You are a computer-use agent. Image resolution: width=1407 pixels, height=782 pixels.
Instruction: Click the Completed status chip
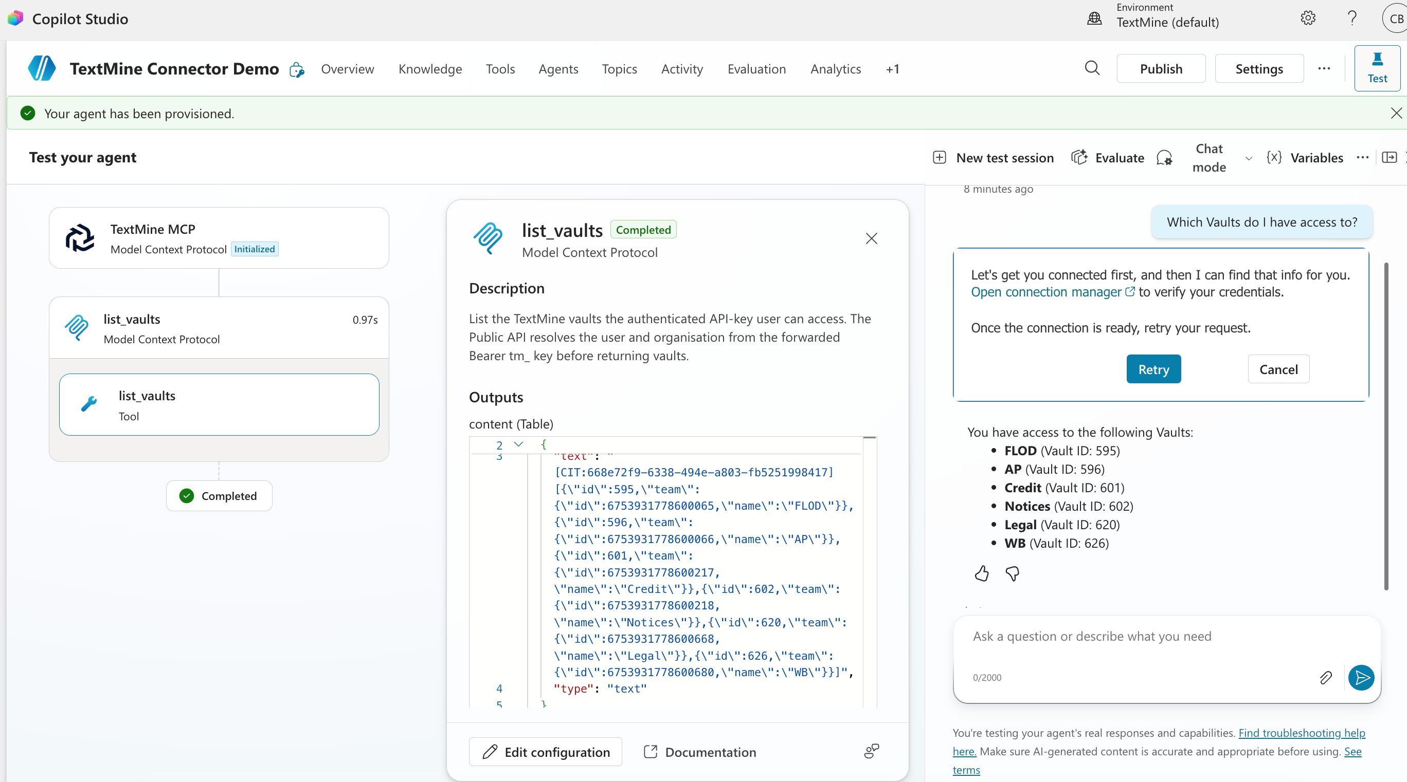click(219, 495)
